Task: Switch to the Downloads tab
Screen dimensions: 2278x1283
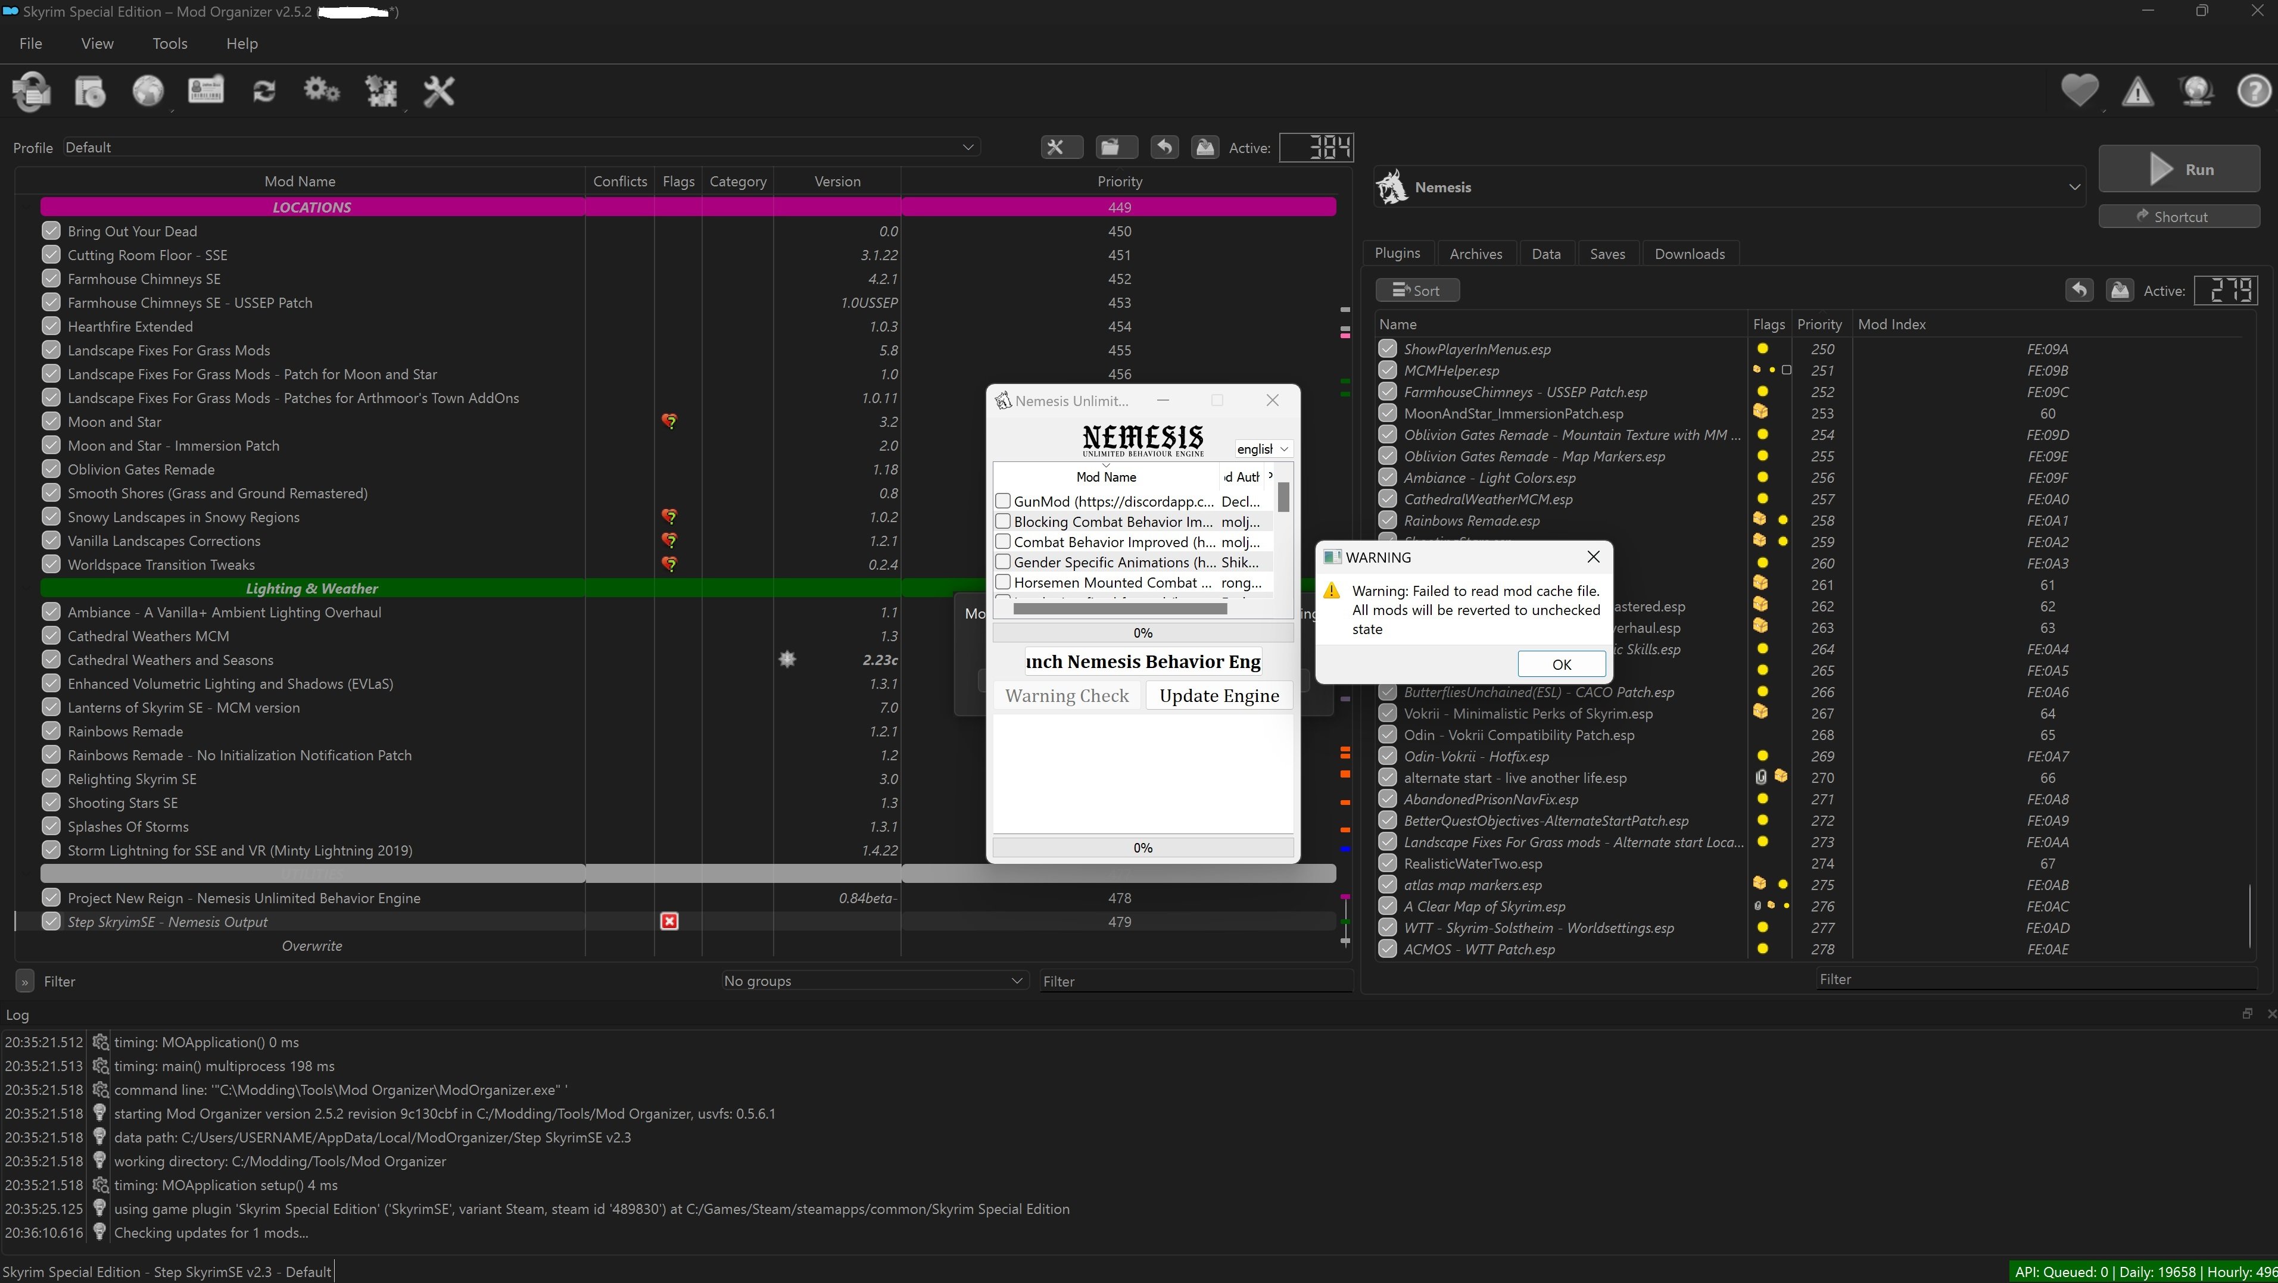Action: [1689, 254]
